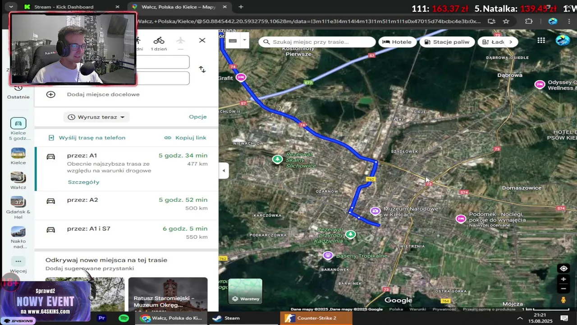Click the keyboard input tools icon
Image resolution: width=577 pixels, height=325 pixels.
(x=233, y=41)
